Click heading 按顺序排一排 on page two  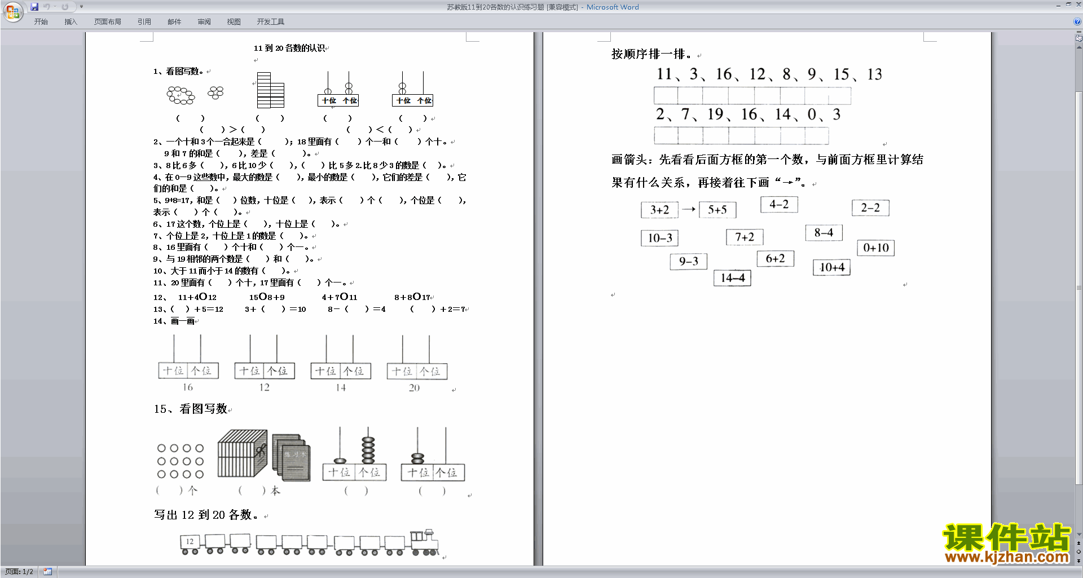pyautogui.click(x=651, y=54)
